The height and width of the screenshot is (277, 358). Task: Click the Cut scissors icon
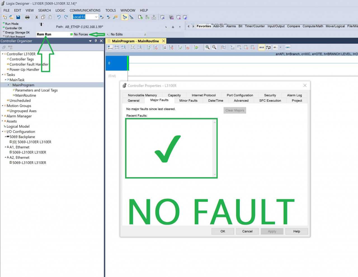pos(36,17)
